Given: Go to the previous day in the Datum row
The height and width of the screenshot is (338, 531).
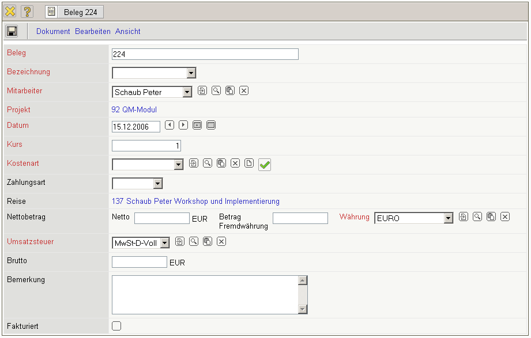Looking at the screenshot, I should click(170, 125).
